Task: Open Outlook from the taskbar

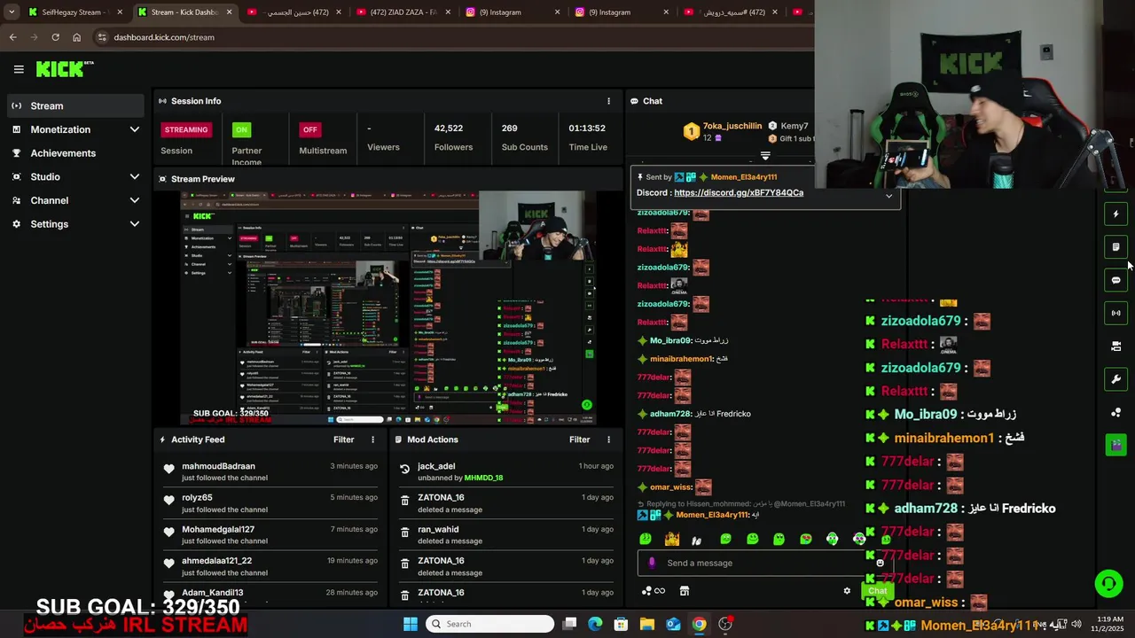Action: pyautogui.click(x=673, y=624)
